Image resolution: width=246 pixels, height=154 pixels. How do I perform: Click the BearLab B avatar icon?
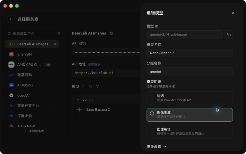point(11,44)
